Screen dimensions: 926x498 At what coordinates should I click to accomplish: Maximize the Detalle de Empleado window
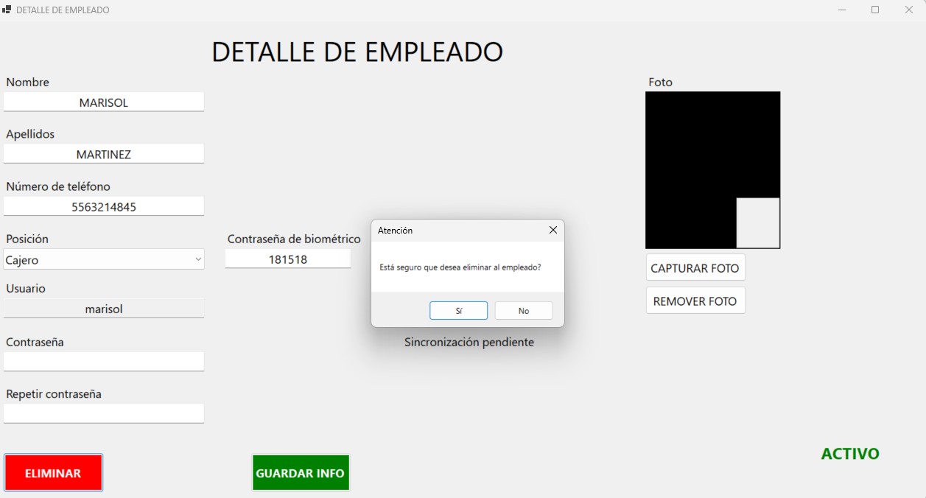[x=875, y=10]
